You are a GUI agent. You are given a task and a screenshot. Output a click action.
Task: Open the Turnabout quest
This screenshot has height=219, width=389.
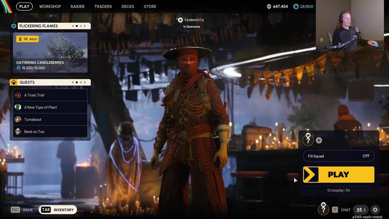(50, 120)
